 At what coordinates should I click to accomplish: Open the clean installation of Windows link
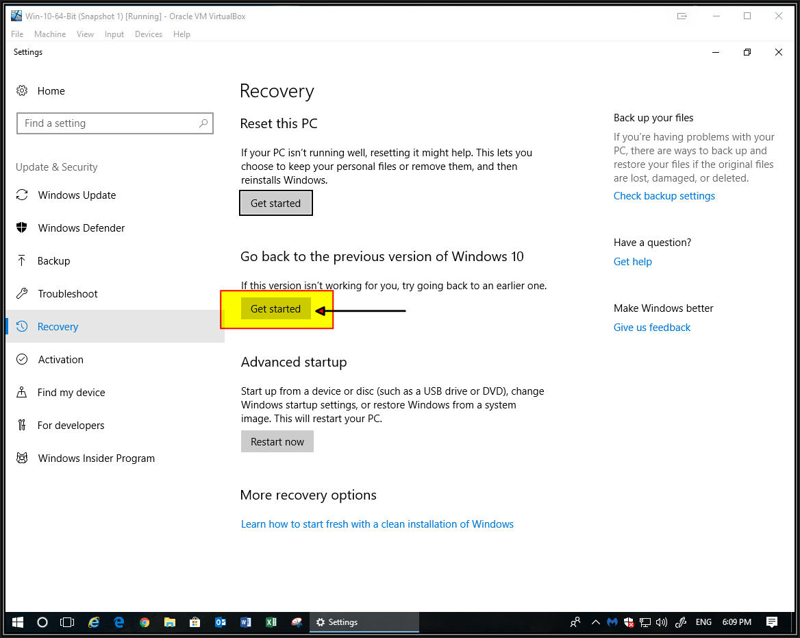[x=377, y=524]
